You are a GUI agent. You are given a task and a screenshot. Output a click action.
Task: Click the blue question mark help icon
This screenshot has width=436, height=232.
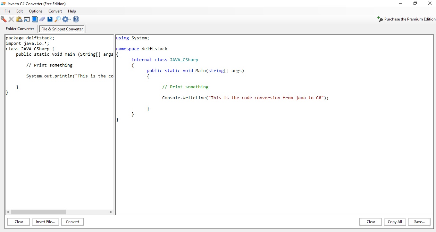(x=76, y=19)
